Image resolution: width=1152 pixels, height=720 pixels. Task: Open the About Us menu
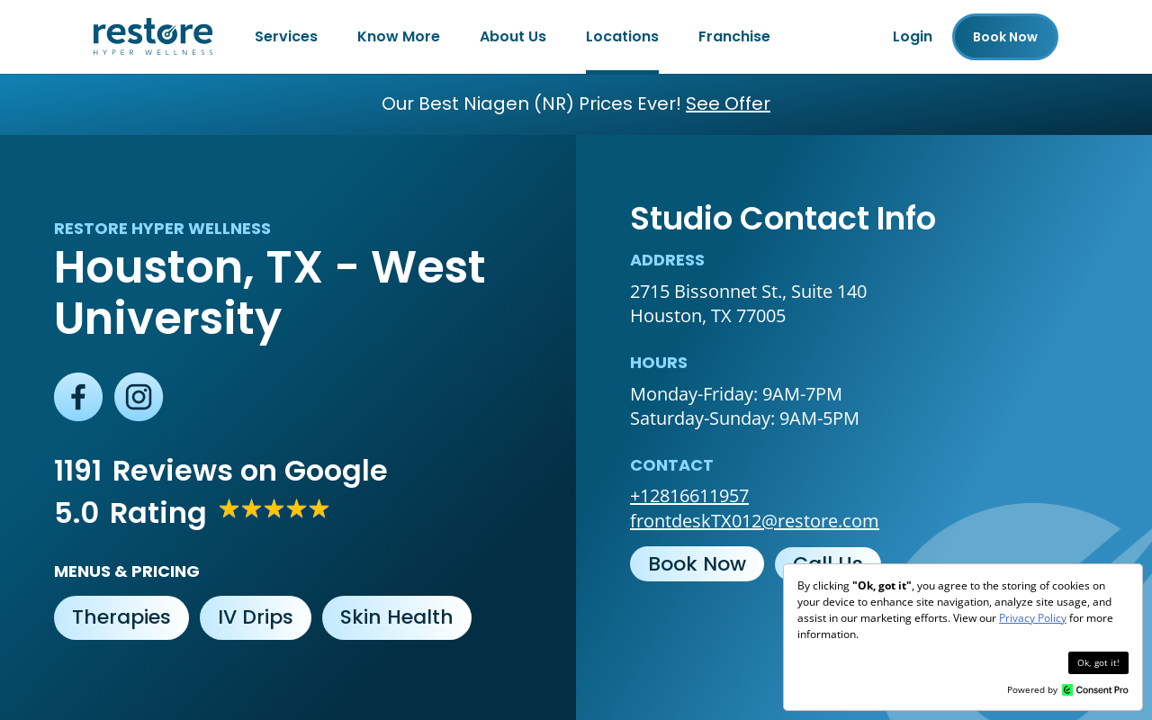point(513,37)
